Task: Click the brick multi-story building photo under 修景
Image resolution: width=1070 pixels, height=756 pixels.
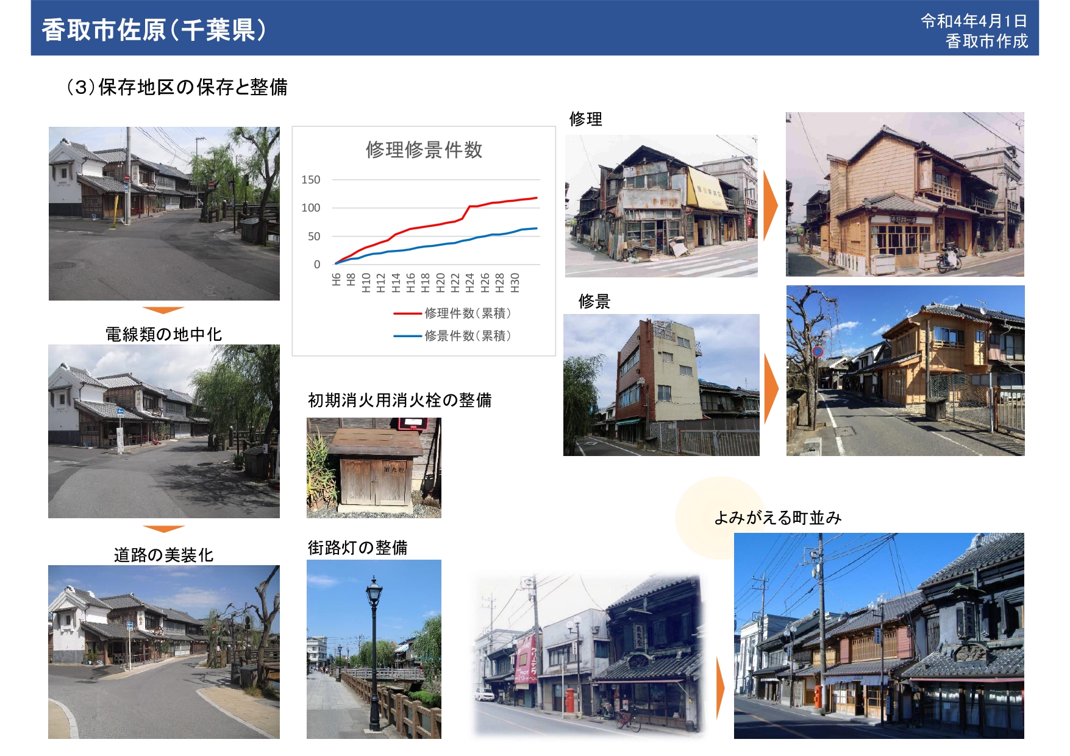Action: click(661, 385)
